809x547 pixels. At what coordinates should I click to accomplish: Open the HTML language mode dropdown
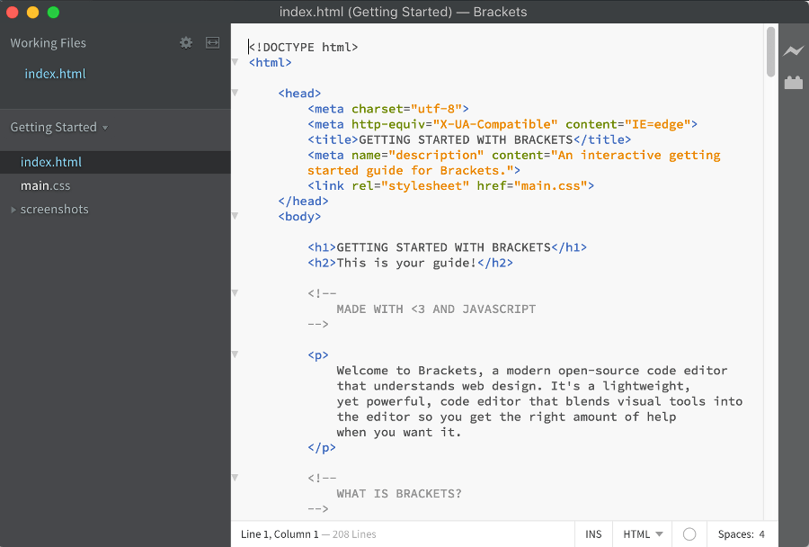pos(641,534)
